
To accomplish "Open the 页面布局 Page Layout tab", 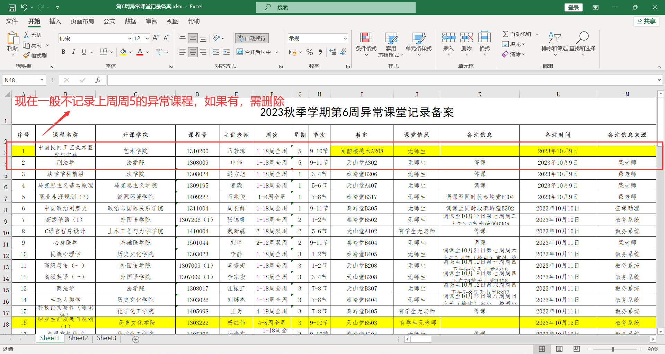I will pyautogui.click(x=82, y=21).
